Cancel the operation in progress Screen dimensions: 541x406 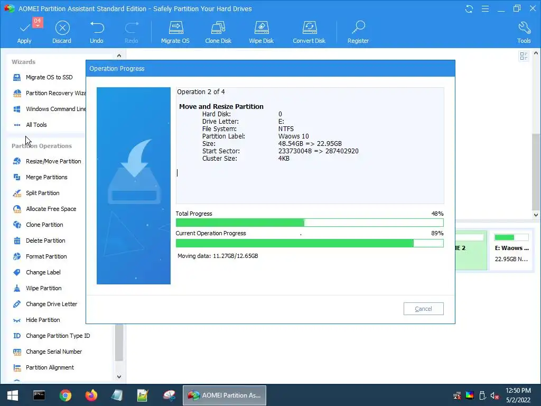tap(423, 309)
